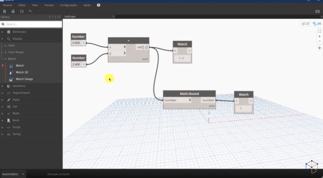Switch to graph view navigation
The height and width of the screenshot is (178, 323).
click(317, 24)
